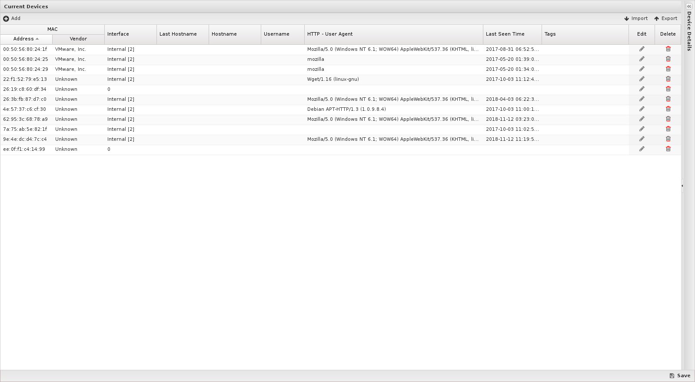Sort by MAC Address column
This screenshot has height=382, width=695.
(26, 39)
